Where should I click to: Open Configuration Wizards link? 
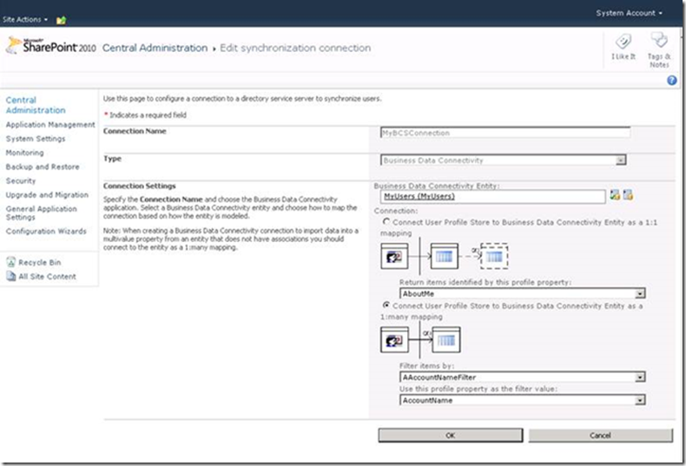46,231
